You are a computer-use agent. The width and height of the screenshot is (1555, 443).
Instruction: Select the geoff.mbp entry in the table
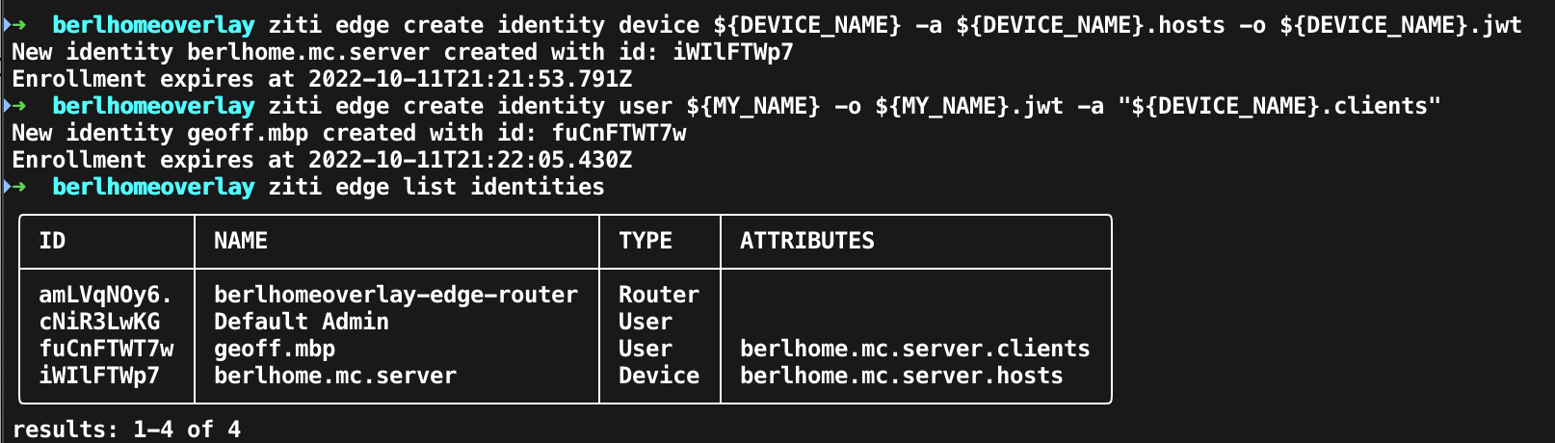tap(275, 349)
